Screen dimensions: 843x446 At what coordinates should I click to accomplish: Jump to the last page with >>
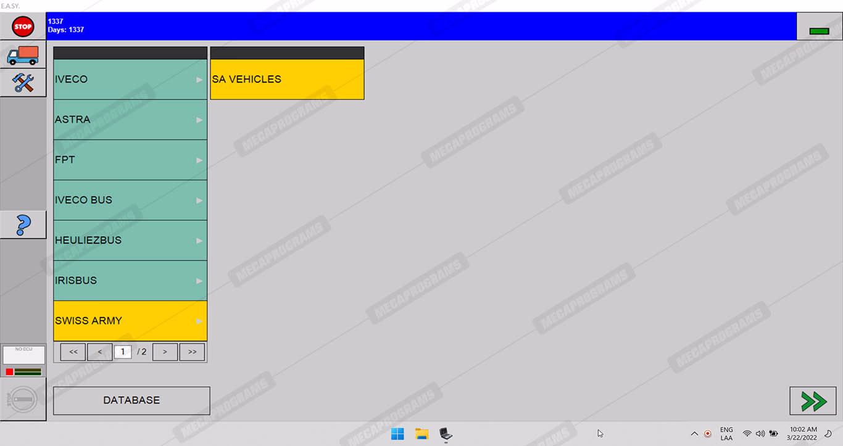pyautogui.click(x=192, y=352)
